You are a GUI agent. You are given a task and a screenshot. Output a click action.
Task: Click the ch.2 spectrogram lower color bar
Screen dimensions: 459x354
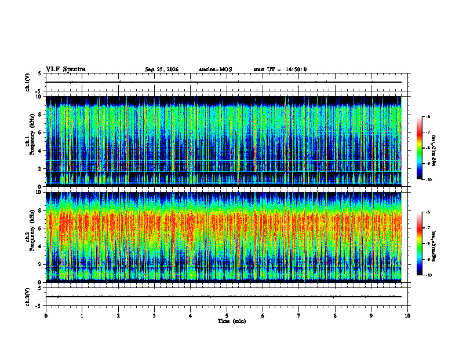point(419,244)
